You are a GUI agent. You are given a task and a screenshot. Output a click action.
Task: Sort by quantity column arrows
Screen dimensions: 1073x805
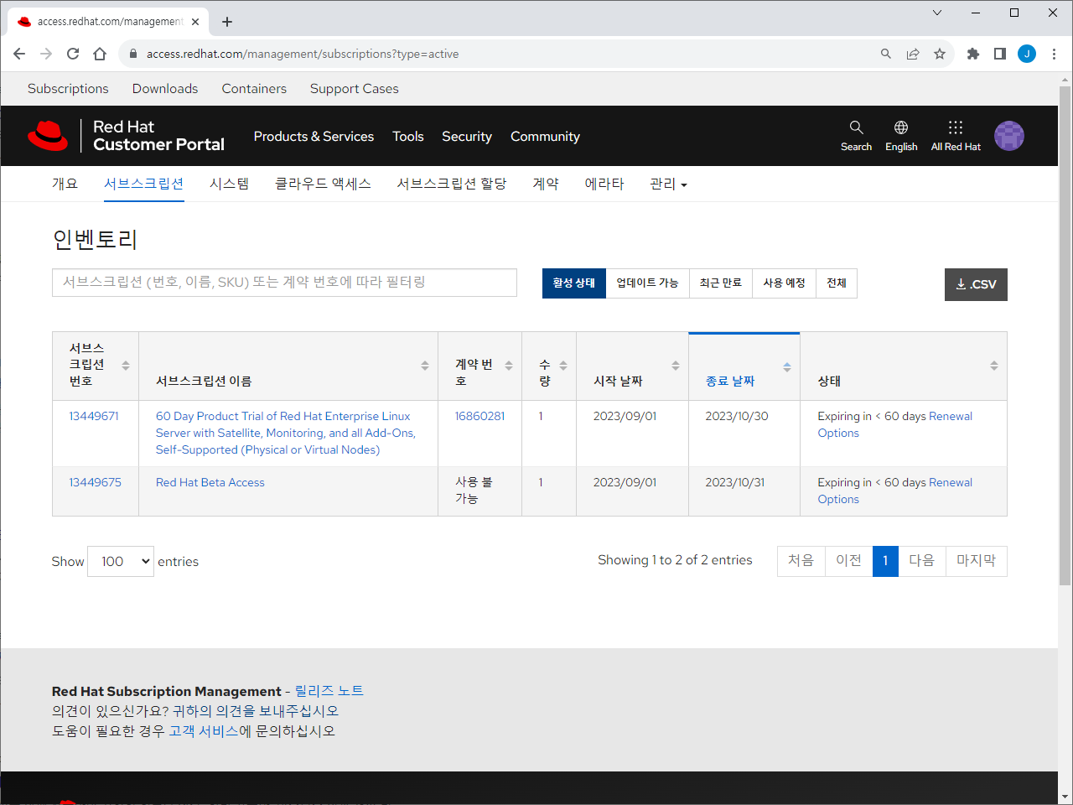(x=563, y=365)
